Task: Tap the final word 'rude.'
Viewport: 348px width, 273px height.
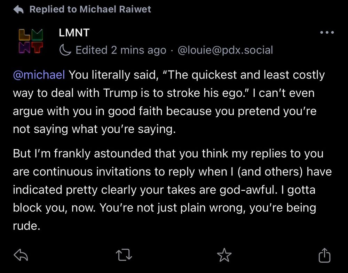Action: click(x=27, y=226)
